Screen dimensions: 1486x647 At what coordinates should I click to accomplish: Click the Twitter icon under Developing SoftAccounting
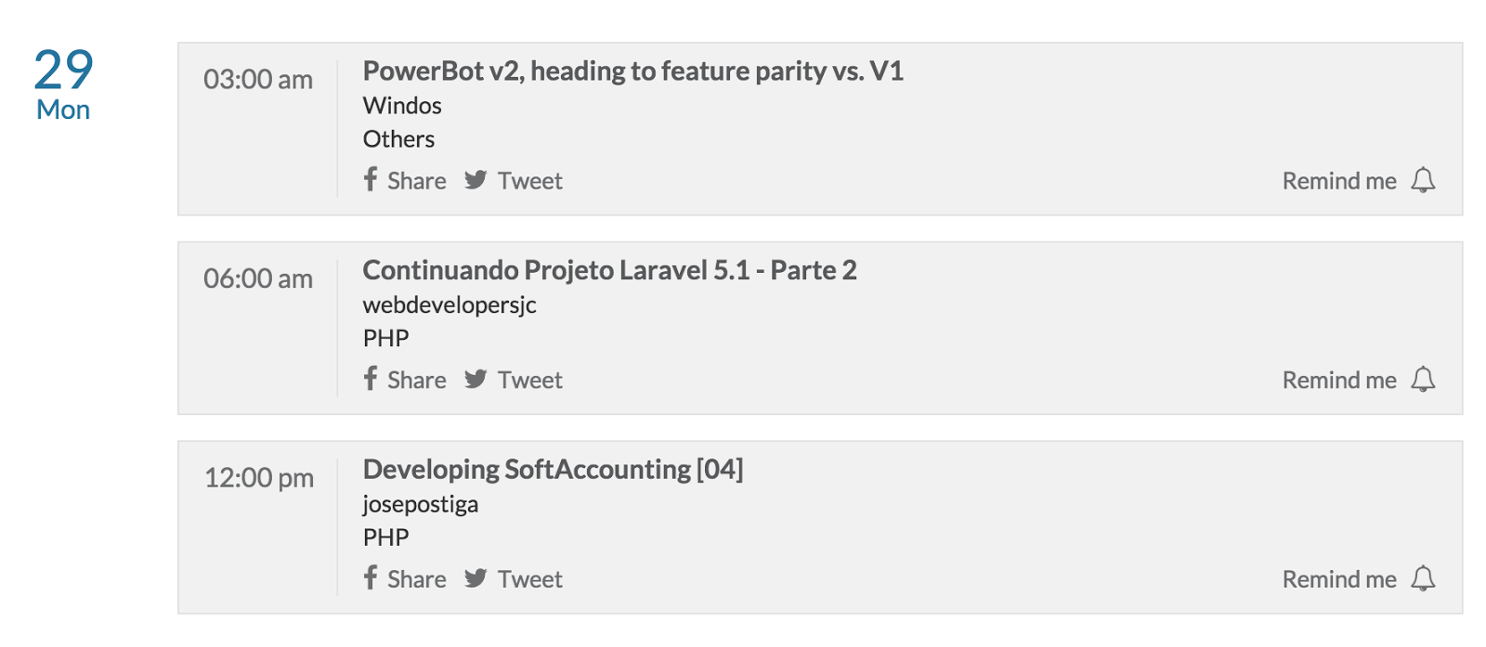coord(476,577)
